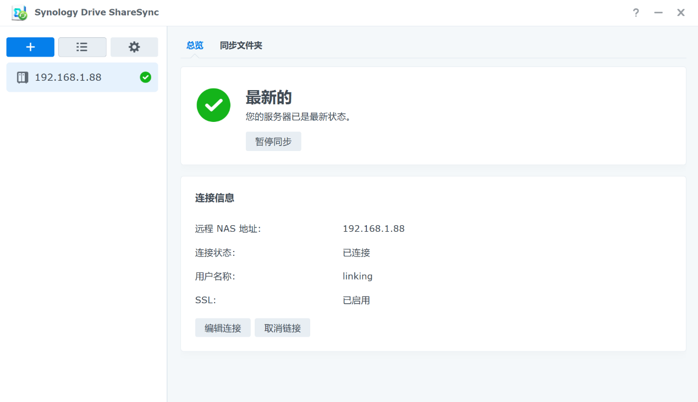Minimize the ShareSync window
This screenshot has height=402, width=698.
658,13
